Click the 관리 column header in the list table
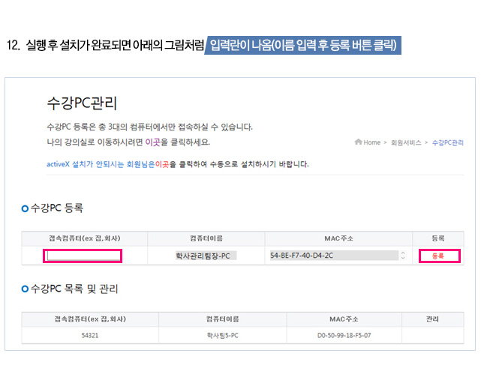This screenshot has height=377, width=484. click(432, 319)
